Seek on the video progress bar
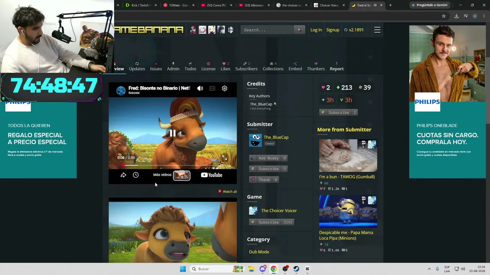 (173, 166)
